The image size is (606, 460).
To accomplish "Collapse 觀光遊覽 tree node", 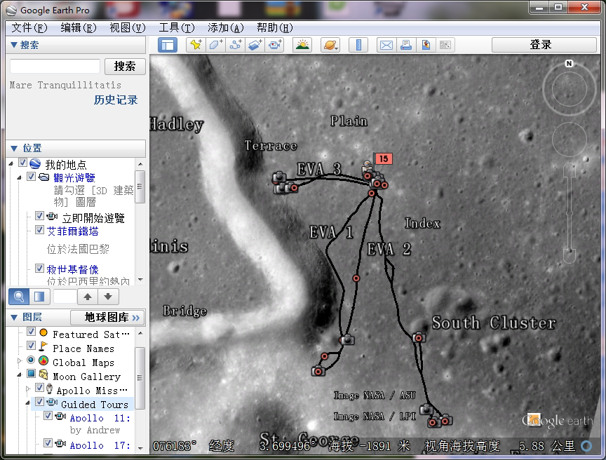I will coord(20,177).
